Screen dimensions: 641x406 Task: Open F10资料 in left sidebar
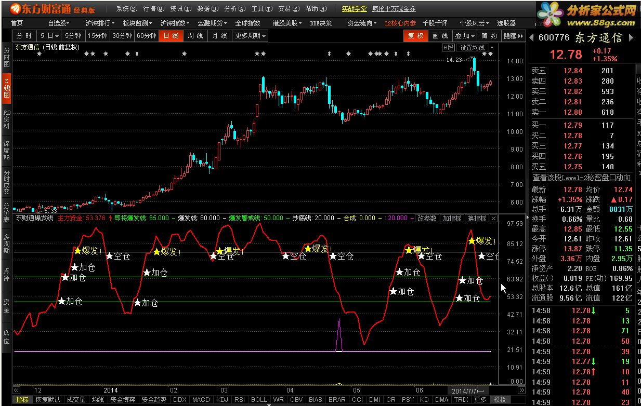pos(6,119)
